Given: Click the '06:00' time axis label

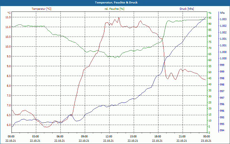Looking at the screenshot, I should coord(60,137).
